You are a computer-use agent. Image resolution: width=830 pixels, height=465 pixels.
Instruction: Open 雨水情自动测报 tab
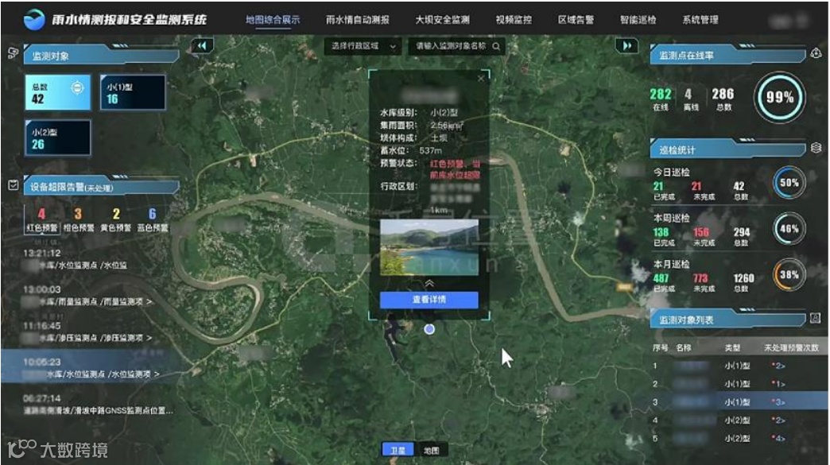click(357, 20)
